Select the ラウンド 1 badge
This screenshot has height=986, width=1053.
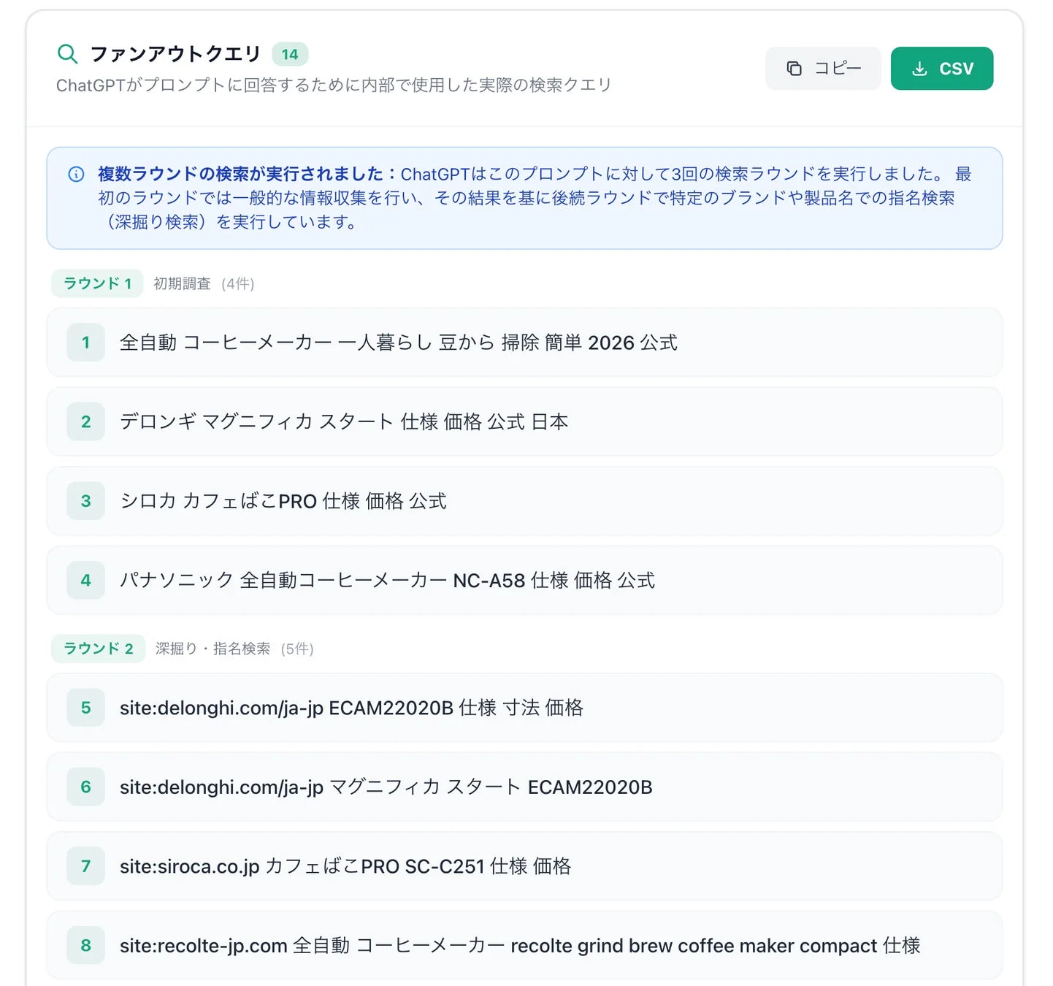coord(96,283)
